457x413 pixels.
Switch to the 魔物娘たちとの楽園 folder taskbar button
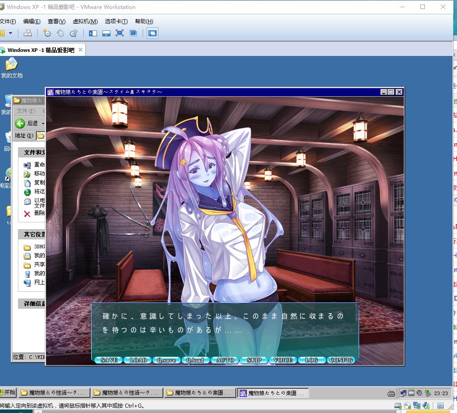click(x=200, y=393)
